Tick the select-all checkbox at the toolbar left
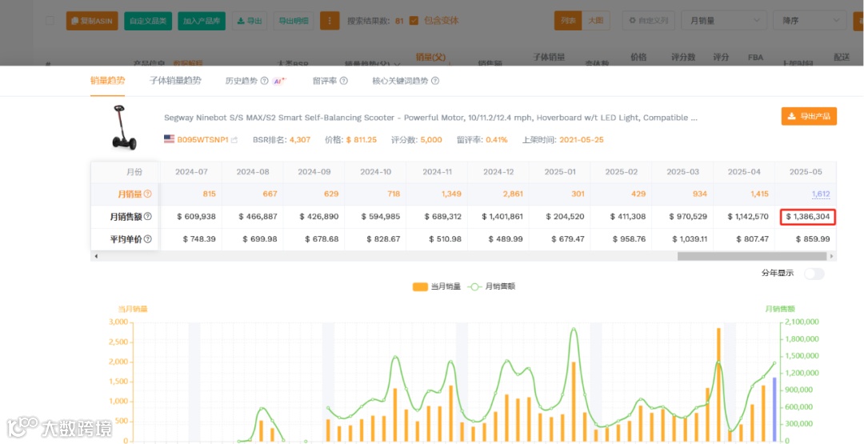The height and width of the screenshot is (444, 864). [x=50, y=21]
